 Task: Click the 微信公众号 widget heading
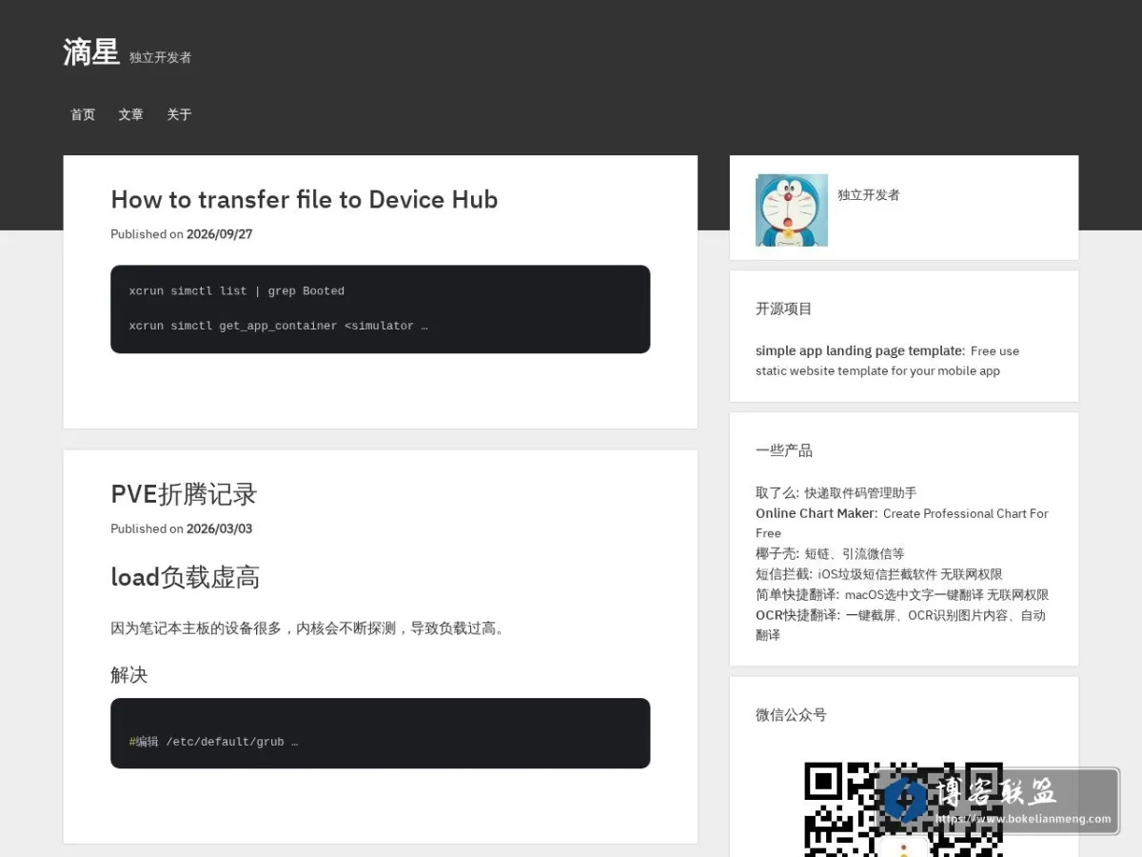[791, 714]
